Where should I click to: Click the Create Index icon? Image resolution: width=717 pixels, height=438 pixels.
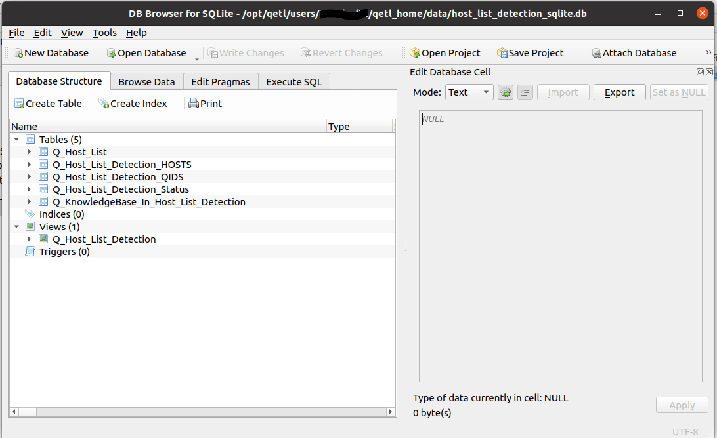click(x=104, y=104)
